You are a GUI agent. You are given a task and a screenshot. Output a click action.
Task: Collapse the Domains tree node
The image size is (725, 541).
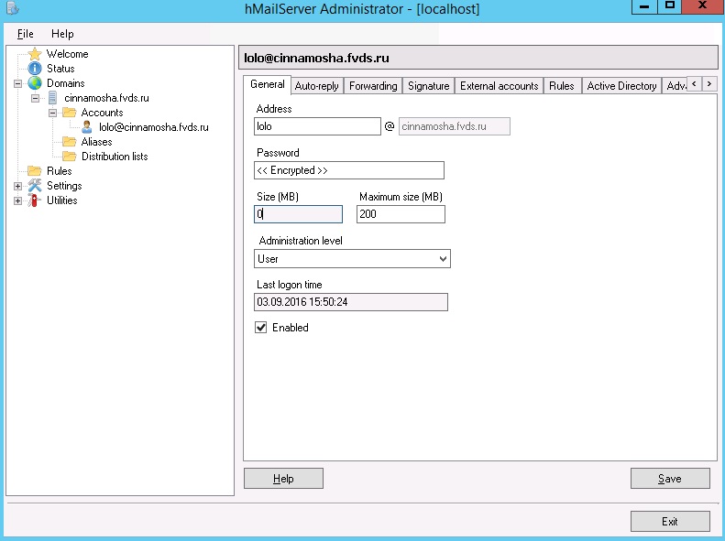click(x=17, y=83)
